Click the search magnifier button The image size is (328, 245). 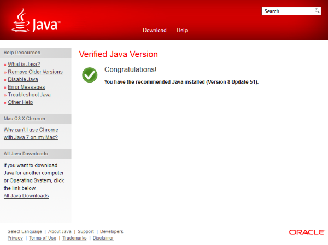tap(317, 11)
